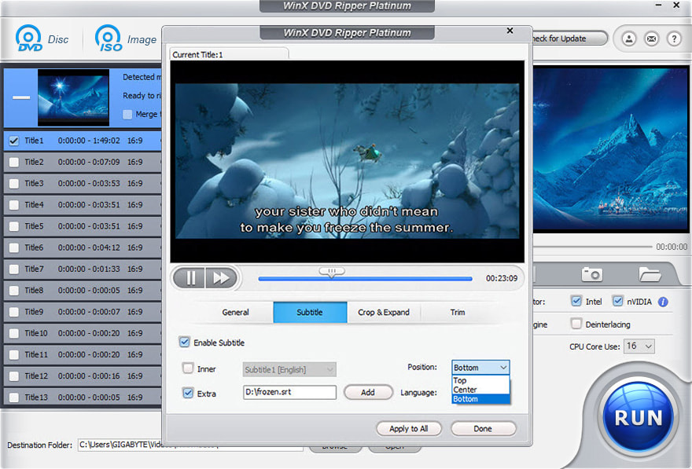692x469 pixels.
Task: Switch to the General tab
Action: pos(236,312)
